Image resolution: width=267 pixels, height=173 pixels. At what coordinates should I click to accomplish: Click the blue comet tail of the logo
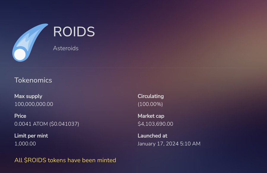pos(36,34)
